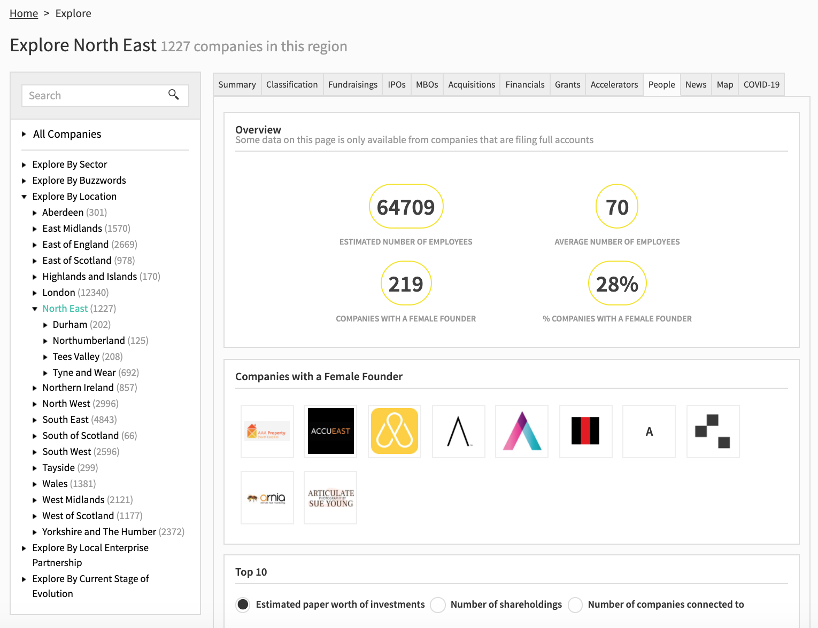Viewport: 818px width, 628px height.
Task: Select Estimated paper worth of investments option
Action: [243, 605]
